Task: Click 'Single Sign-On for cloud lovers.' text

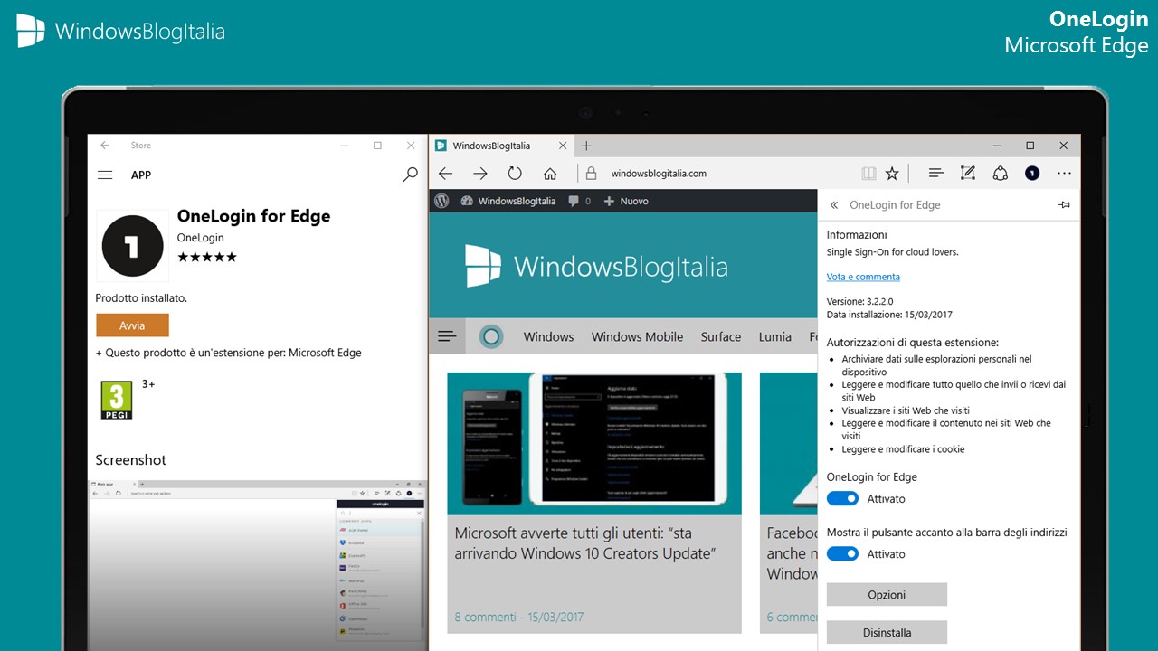Action: coord(892,252)
